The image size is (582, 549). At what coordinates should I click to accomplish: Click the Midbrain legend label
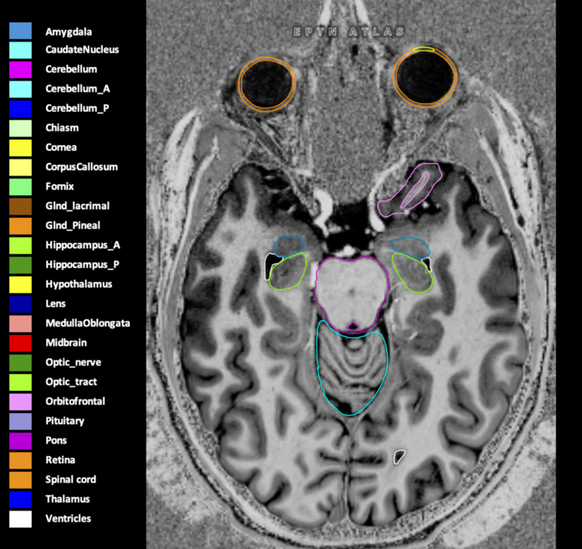[66, 343]
